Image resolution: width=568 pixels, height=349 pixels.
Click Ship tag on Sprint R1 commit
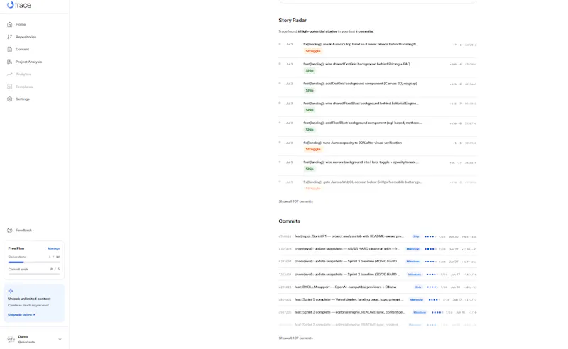click(x=416, y=236)
